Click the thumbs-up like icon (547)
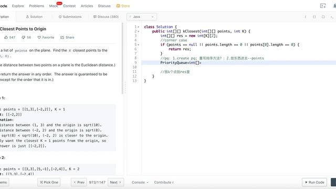Image resolution: width=336 pixels, height=189 pixels. click(6, 37)
